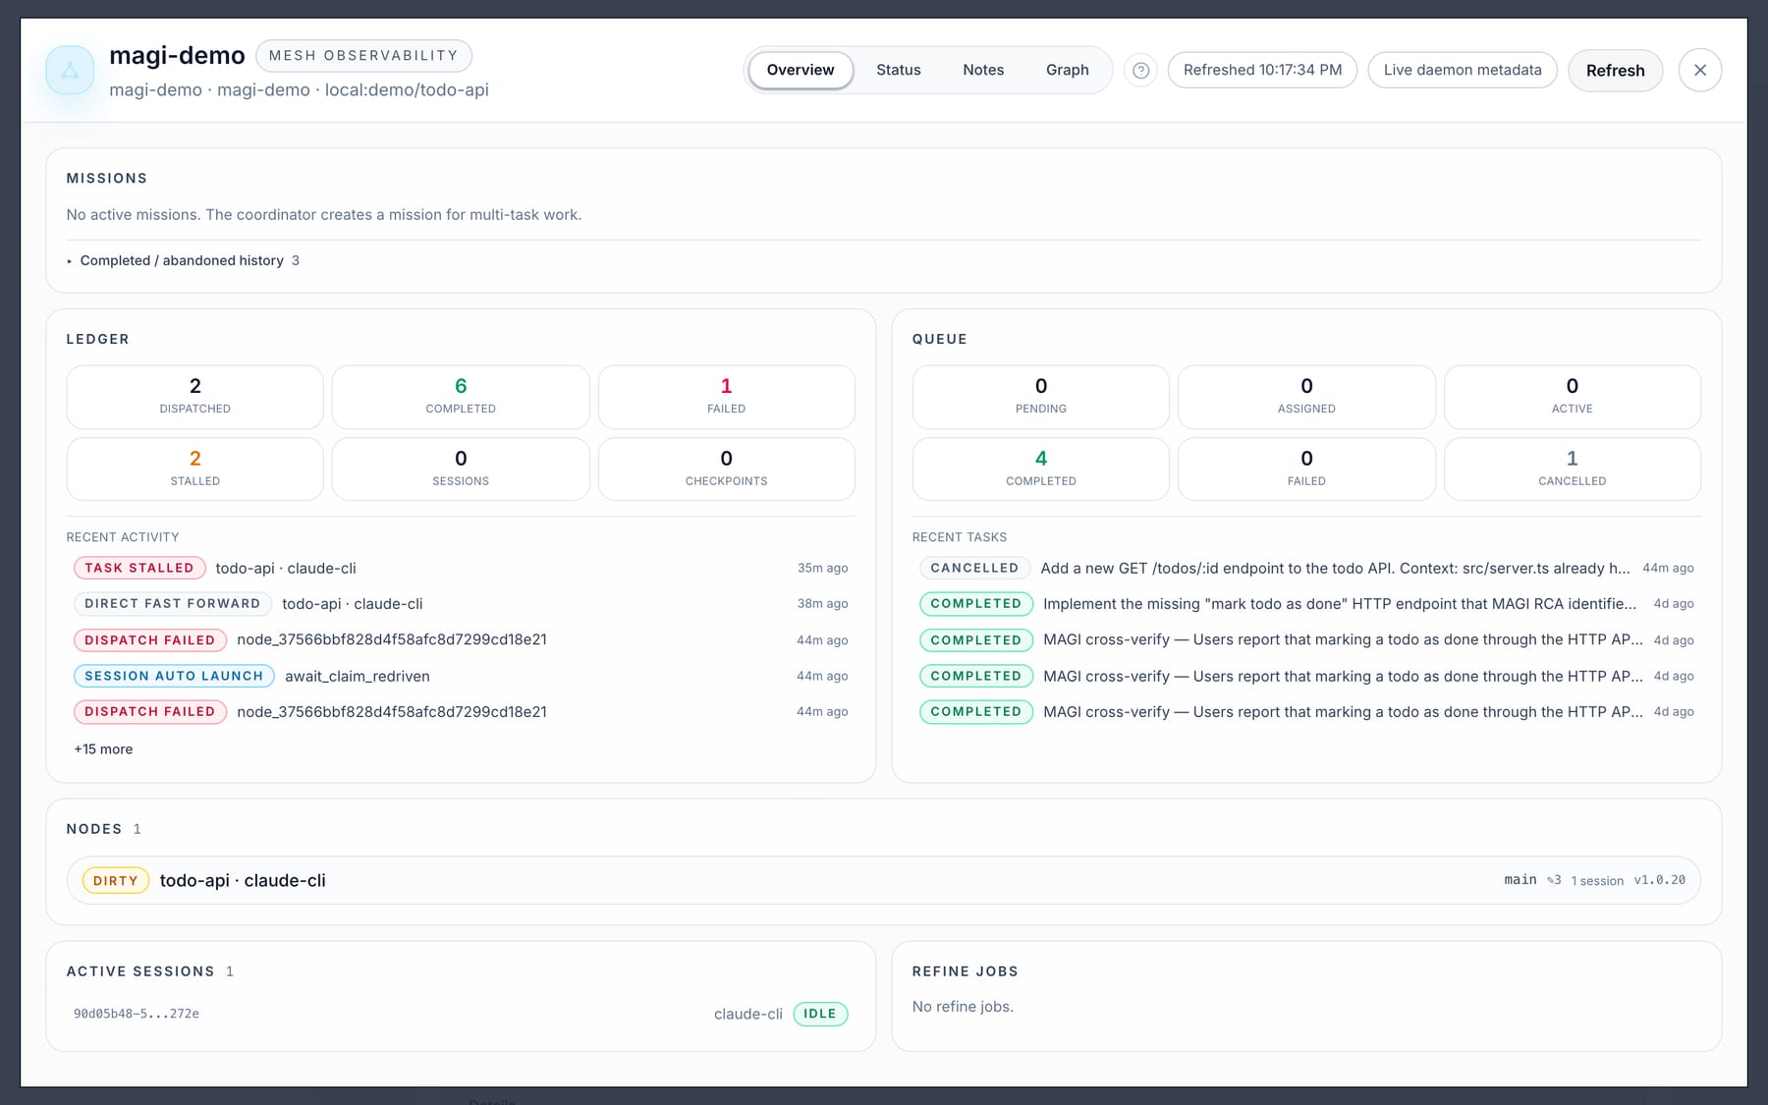Screen dimensions: 1768x1105
Task: Expand Completed / abandoned history
Action: (183, 260)
